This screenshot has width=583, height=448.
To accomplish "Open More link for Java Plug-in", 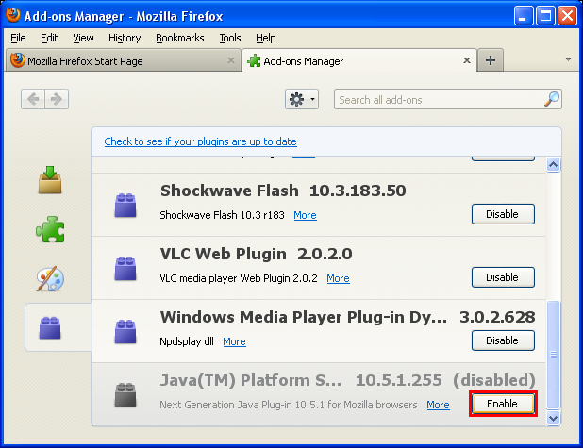I will click(438, 405).
